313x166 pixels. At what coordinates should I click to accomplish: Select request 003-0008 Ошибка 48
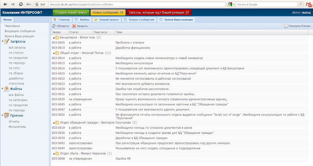coord(179,159)
